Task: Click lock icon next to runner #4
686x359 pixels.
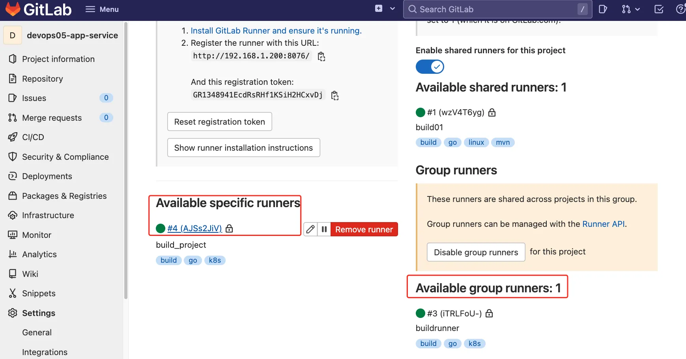Action: (229, 228)
